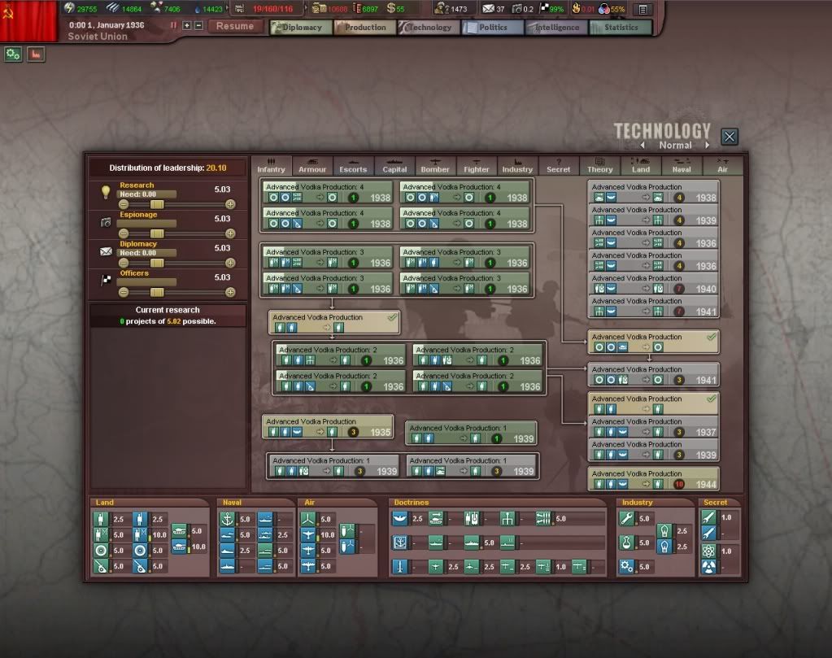
Task: Select previous difficulty arrow beside Normal
Action: click(643, 146)
